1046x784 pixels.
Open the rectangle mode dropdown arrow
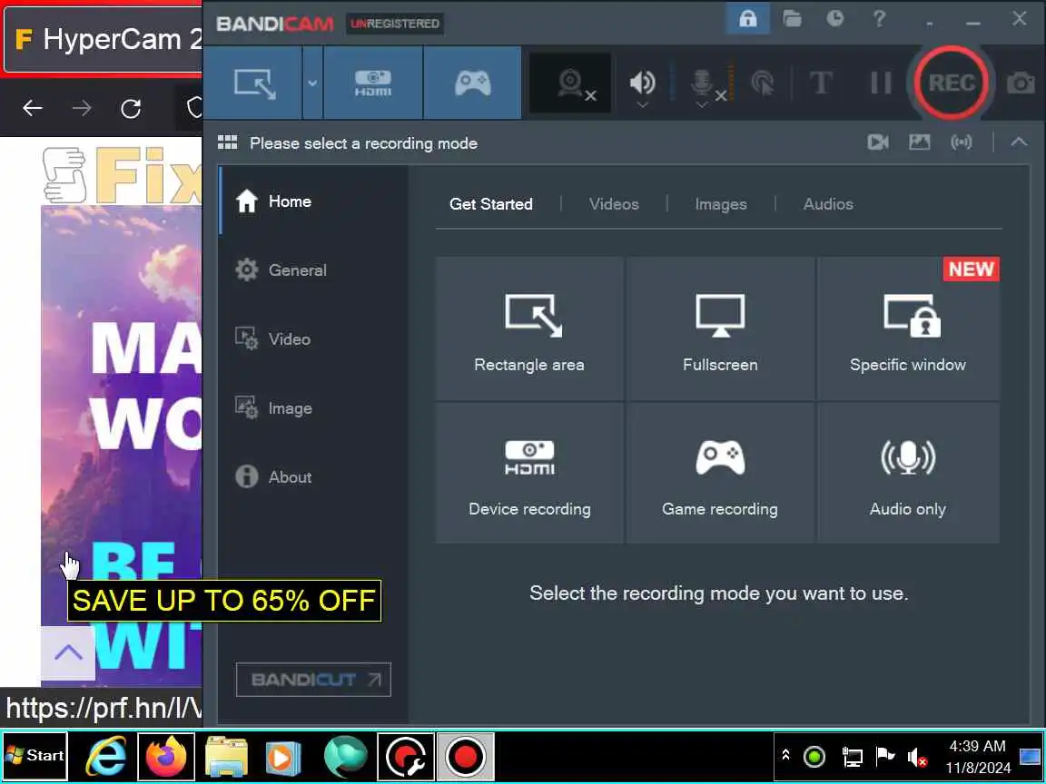pos(312,83)
